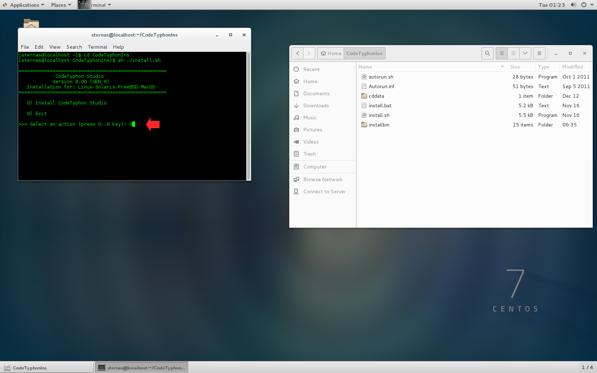The image size is (597, 373).
Task: Open the file manager search
Action: tap(488, 53)
